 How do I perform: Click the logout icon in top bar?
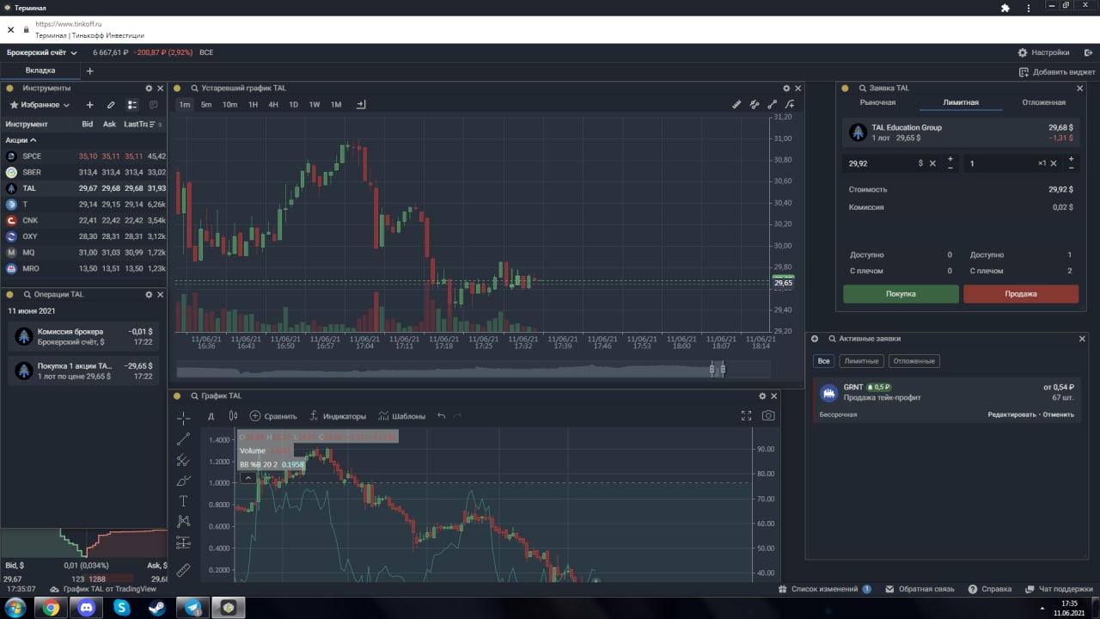(1088, 52)
